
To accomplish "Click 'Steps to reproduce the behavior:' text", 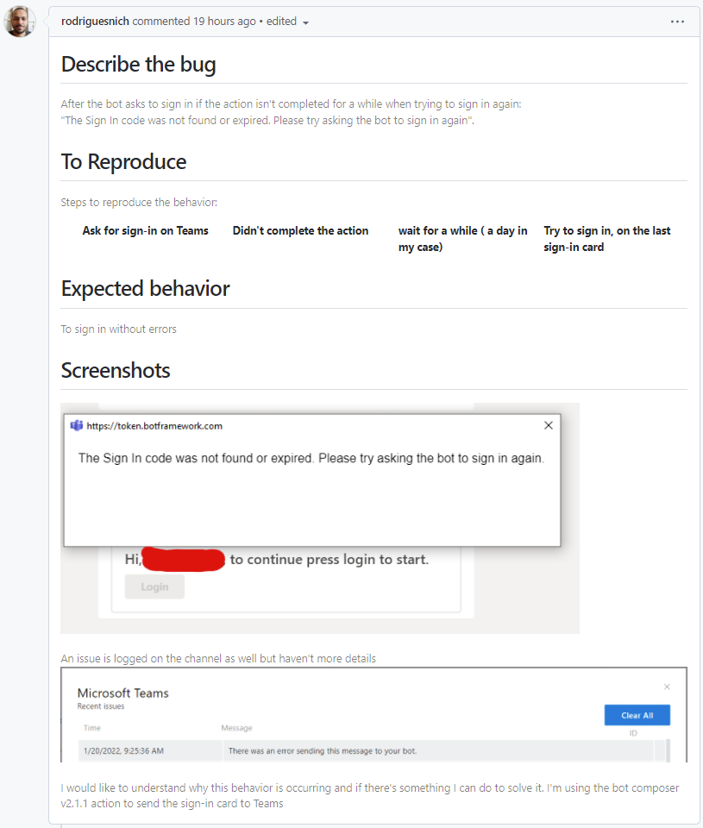I will 139,202.
